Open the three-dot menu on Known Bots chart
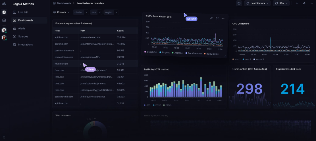This screenshot has height=141, width=316. tap(223, 18)
